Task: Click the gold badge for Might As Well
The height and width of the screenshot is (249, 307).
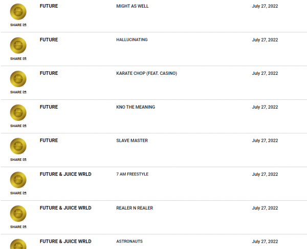Action: (18, 12)
